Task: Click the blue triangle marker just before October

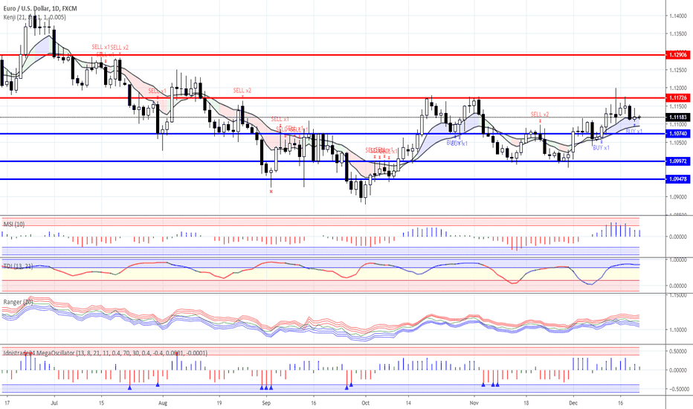Action: tap(347, 385)
